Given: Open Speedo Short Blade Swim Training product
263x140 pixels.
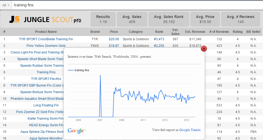Looking at the screenshot, I should coord(40,59).
